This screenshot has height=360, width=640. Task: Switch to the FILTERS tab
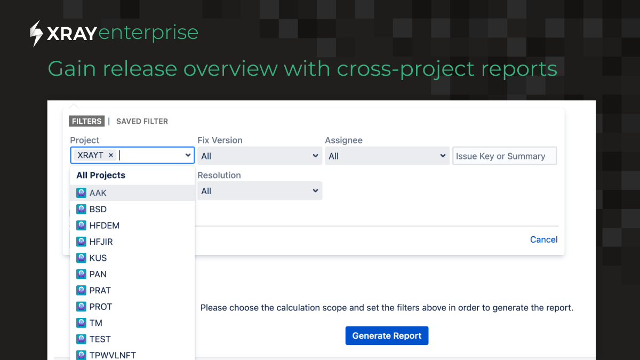coord(86,121)
